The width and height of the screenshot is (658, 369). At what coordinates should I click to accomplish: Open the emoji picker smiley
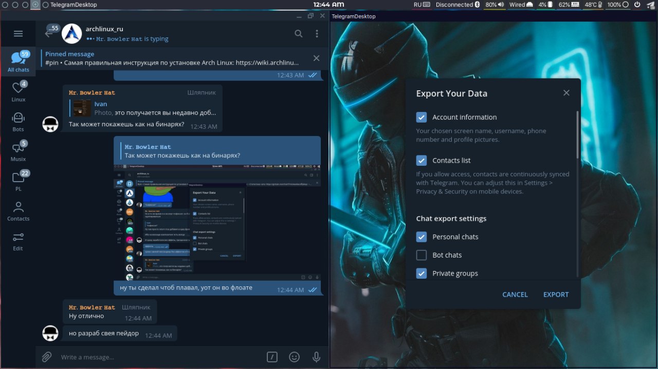pyautogui.click(x=294, y=357)
